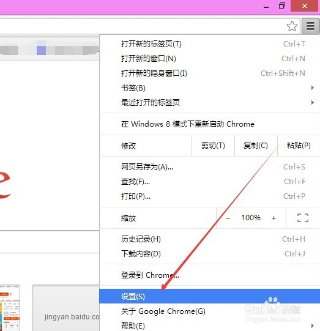This screenshot has height=331, width=320.
Task: Select 打印(P)... menu entry
Action: (x=210, y=196)
